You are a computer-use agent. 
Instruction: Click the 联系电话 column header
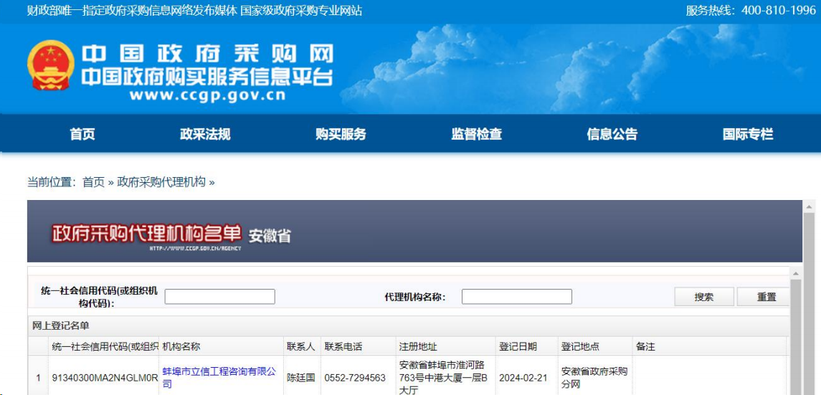click(343, 346)
